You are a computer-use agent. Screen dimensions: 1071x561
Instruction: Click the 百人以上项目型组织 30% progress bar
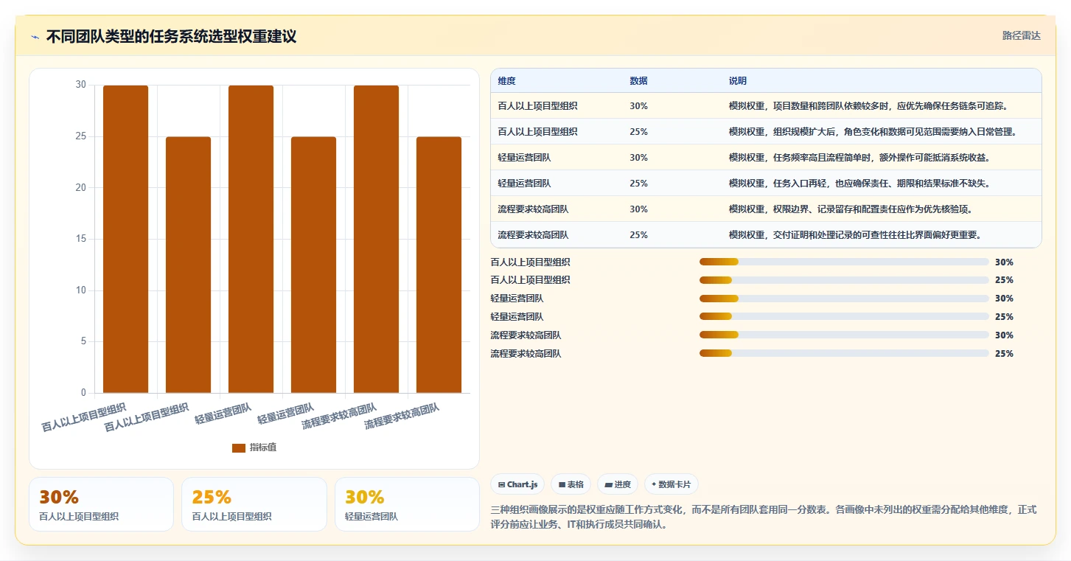coord(843,262)
